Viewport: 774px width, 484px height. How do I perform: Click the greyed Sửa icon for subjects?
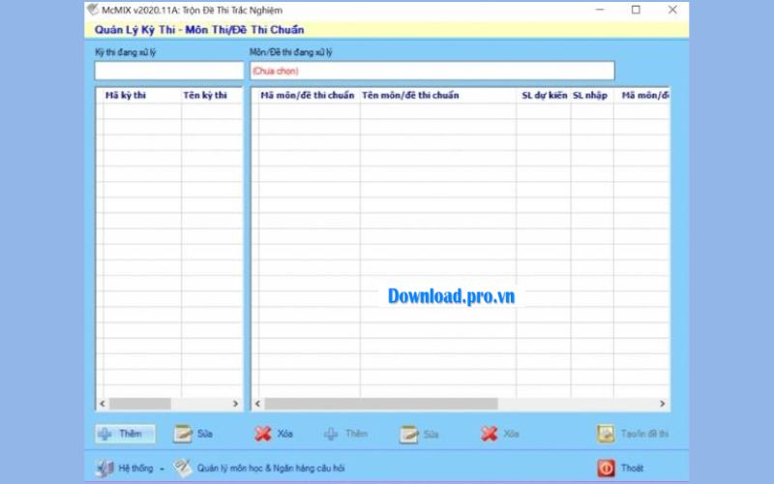408,435
